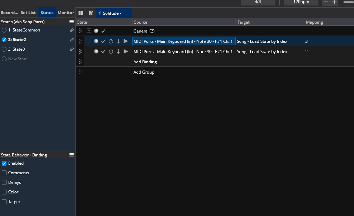Uncheck the Enabled state behavior checkbox

[x=4, y=163]
